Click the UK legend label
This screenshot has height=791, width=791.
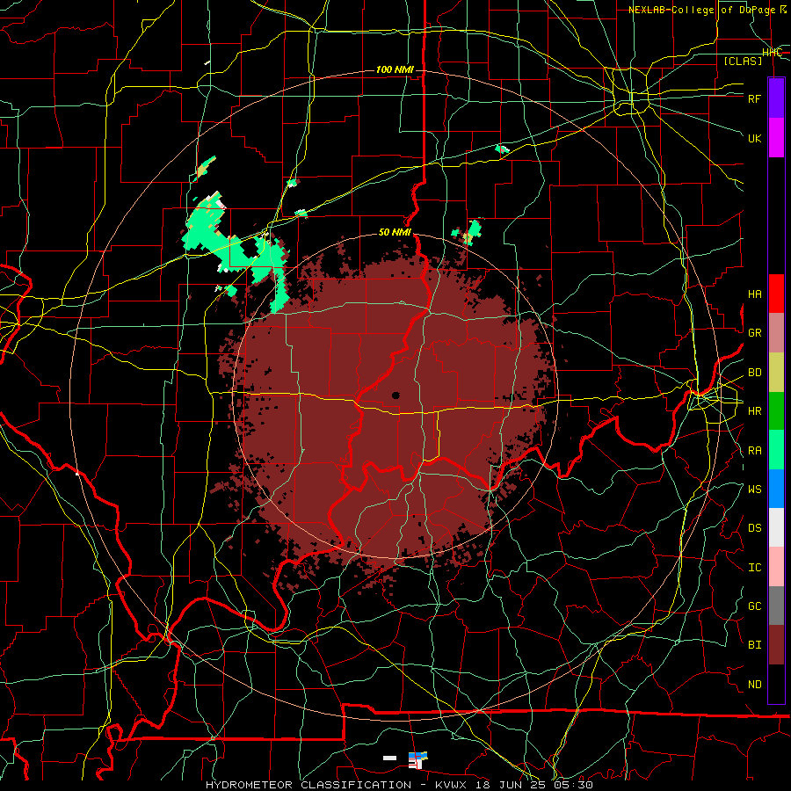click(x=755, y=138)
